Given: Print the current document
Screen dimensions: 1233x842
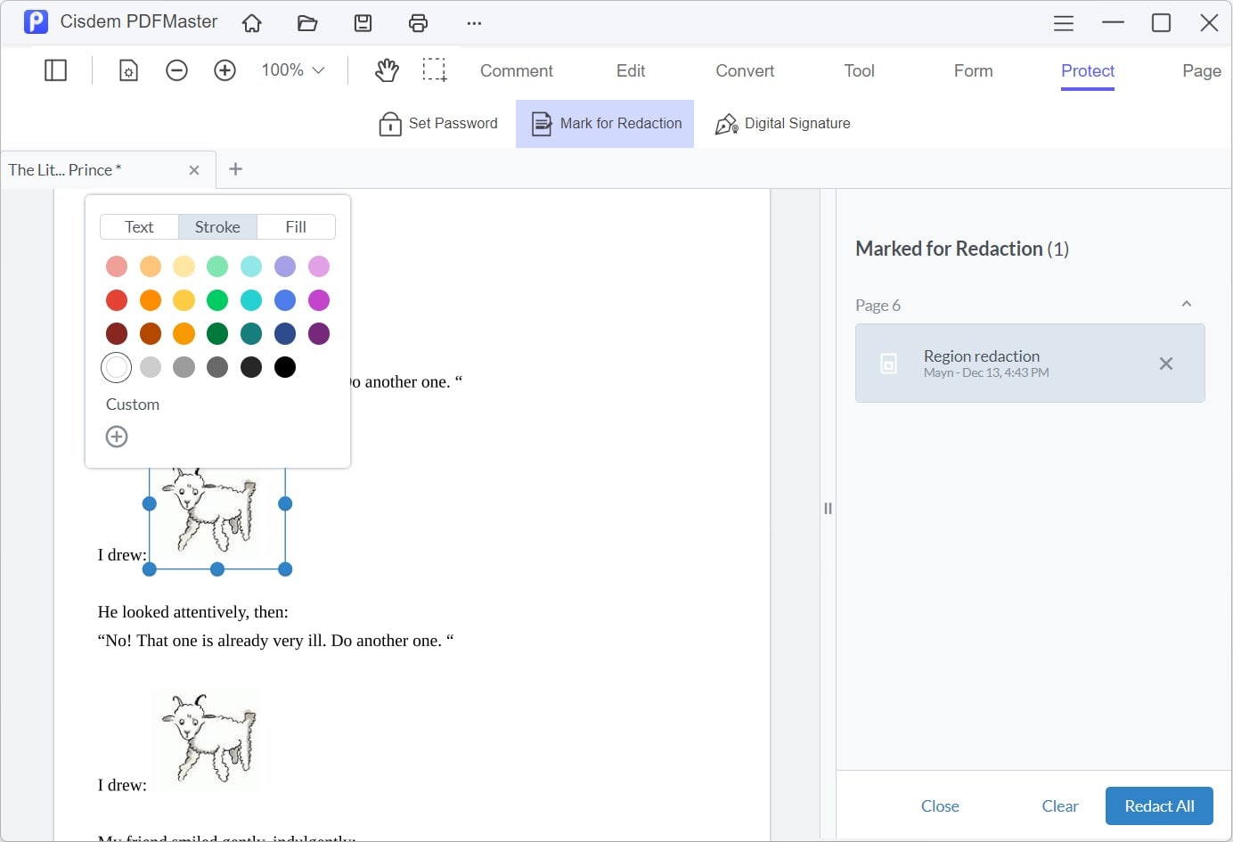Looking at the screenshot, I should point(418,22).
